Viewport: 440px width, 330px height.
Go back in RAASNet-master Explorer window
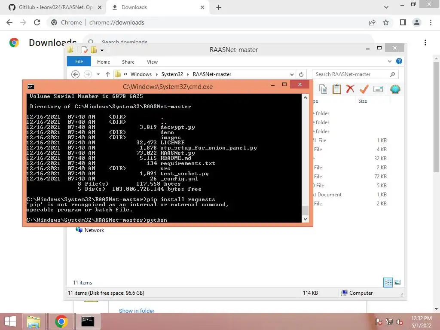(75, 74)
